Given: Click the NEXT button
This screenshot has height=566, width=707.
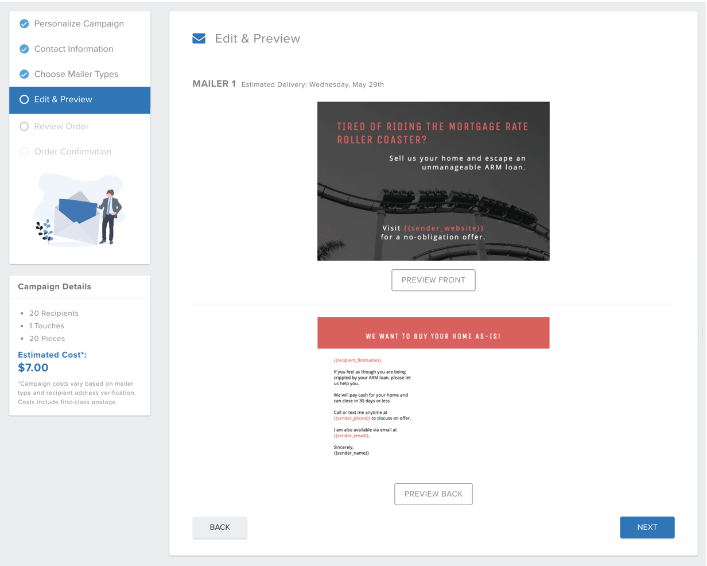Looking at the screenshot, I should (x=647, y=527).
